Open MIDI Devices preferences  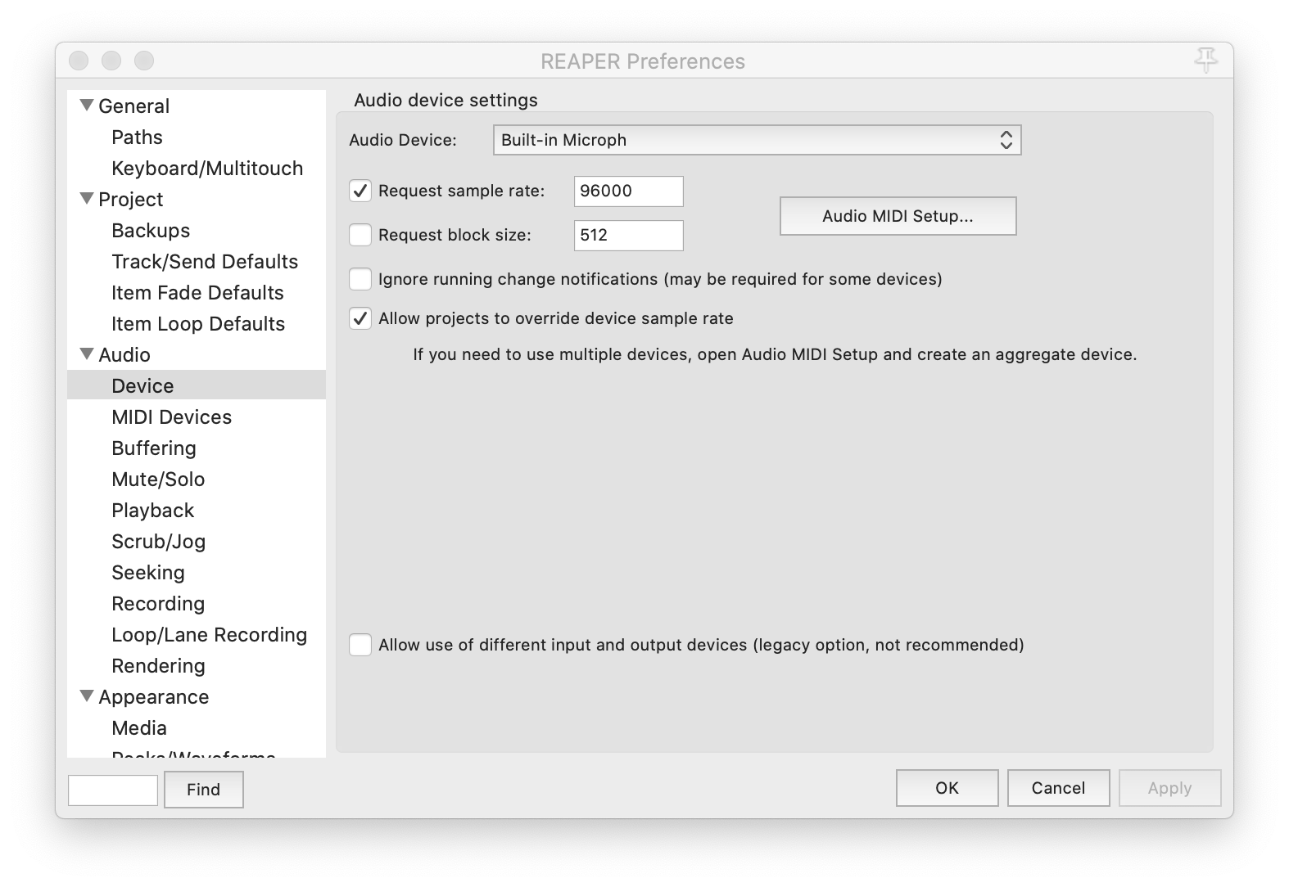click(172, 417)
